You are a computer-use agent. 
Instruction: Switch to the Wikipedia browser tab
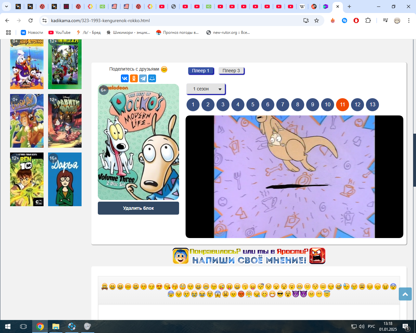tap(302, 7)
